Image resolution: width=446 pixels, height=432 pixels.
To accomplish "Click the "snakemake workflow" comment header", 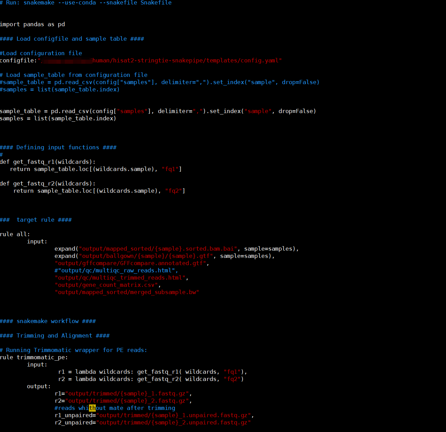I will (48, 321).
